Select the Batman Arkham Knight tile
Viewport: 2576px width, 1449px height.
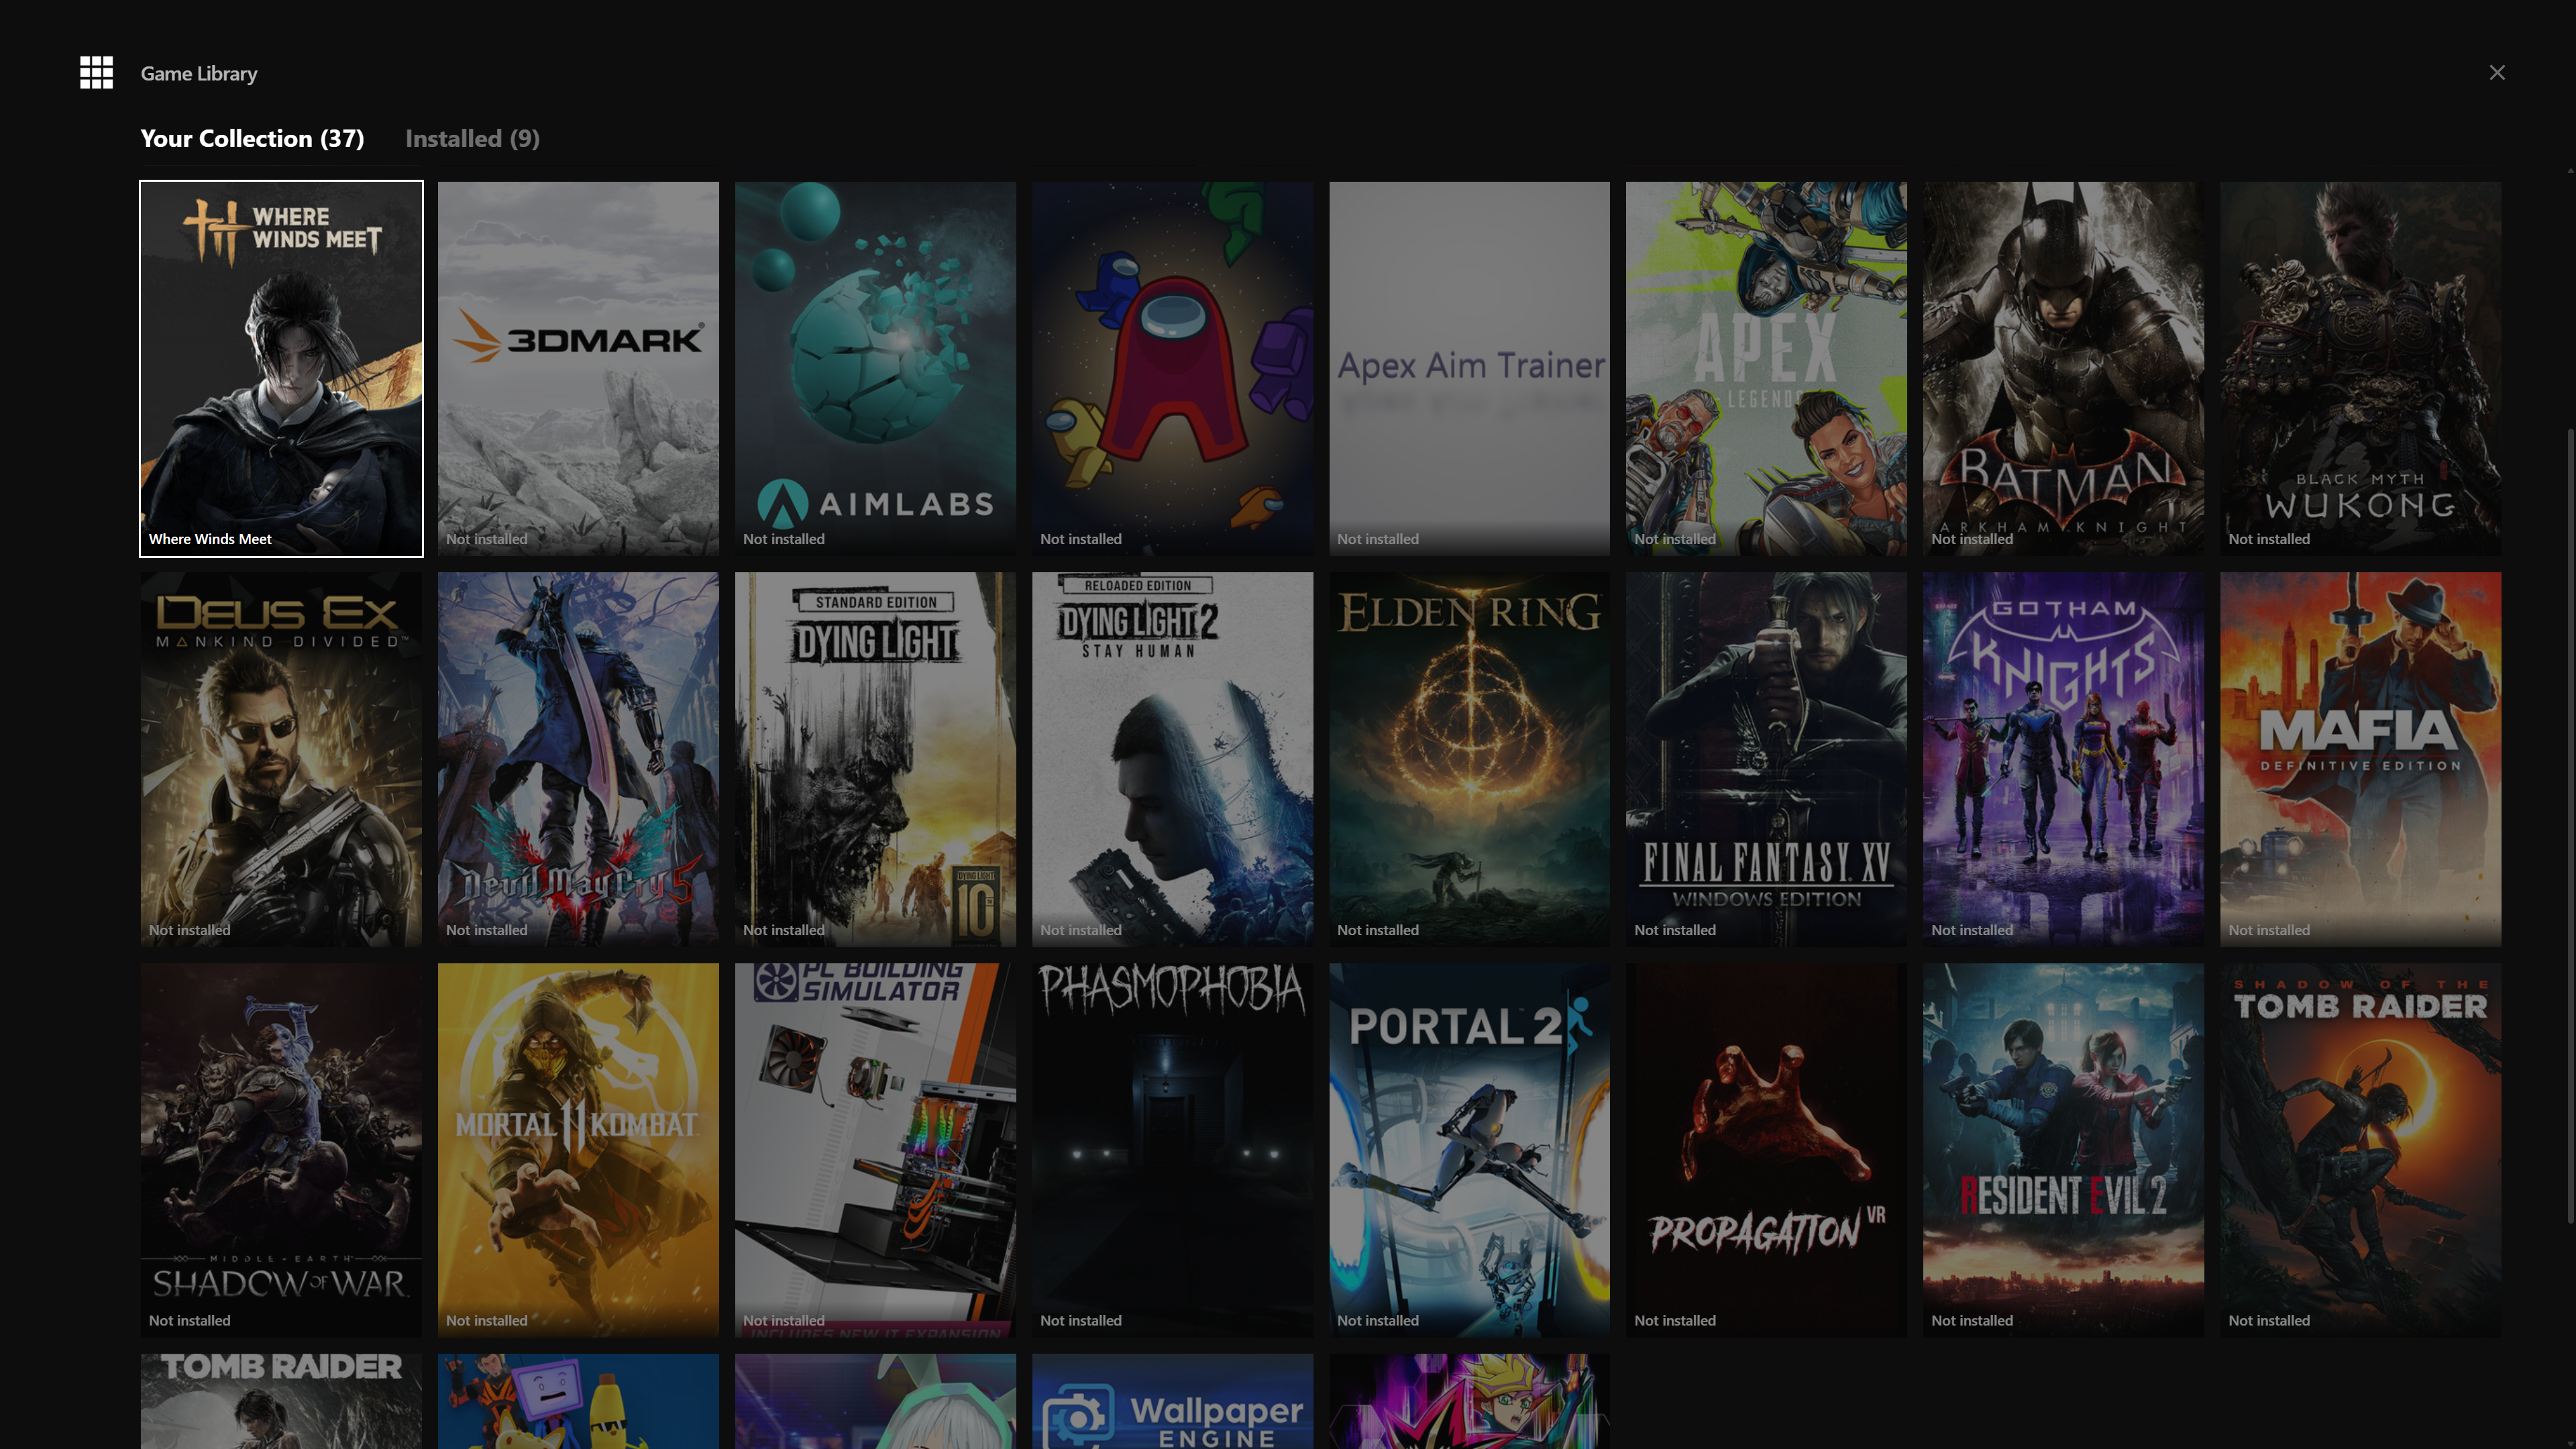2063,368
